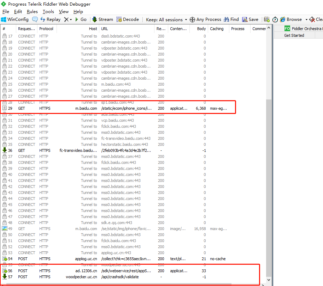Open Find sessions
This screenshot has height=286, width=323.
pos(231,19)
